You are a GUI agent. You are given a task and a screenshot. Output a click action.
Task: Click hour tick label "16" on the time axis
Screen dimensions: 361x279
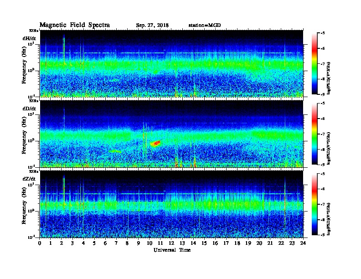pyautogui.click(x=215, y=243)
